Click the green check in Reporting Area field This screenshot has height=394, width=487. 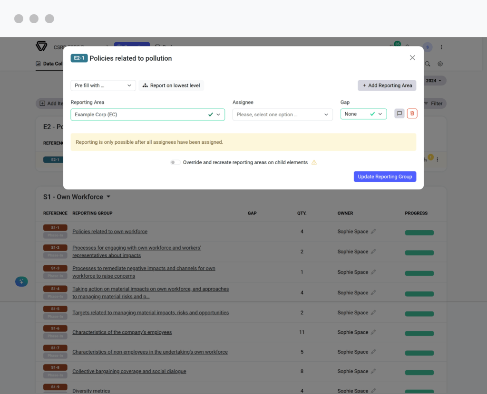point(211,114)
